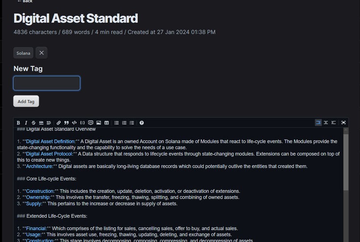The height and width of the screenshot is (242, 360).
Task: Toggle preview-only view mode
Action: tap(334, 123)
